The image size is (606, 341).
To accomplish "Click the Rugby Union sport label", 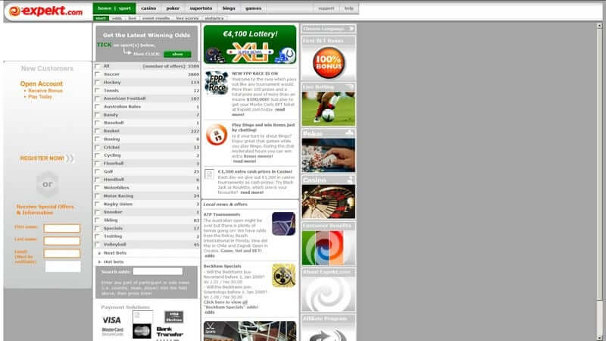I will coord(118,204).
